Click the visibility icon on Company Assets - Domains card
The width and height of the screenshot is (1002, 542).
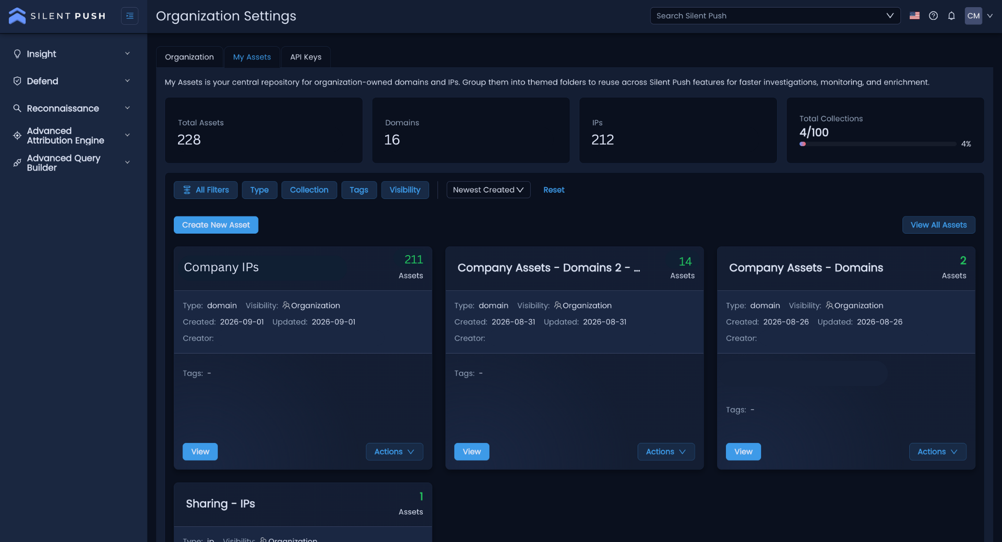click(x=829, y=305)
